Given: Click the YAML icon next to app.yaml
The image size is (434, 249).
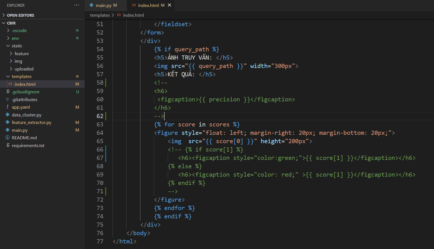Looking at the screenshot, I should (x=8, y=107).
